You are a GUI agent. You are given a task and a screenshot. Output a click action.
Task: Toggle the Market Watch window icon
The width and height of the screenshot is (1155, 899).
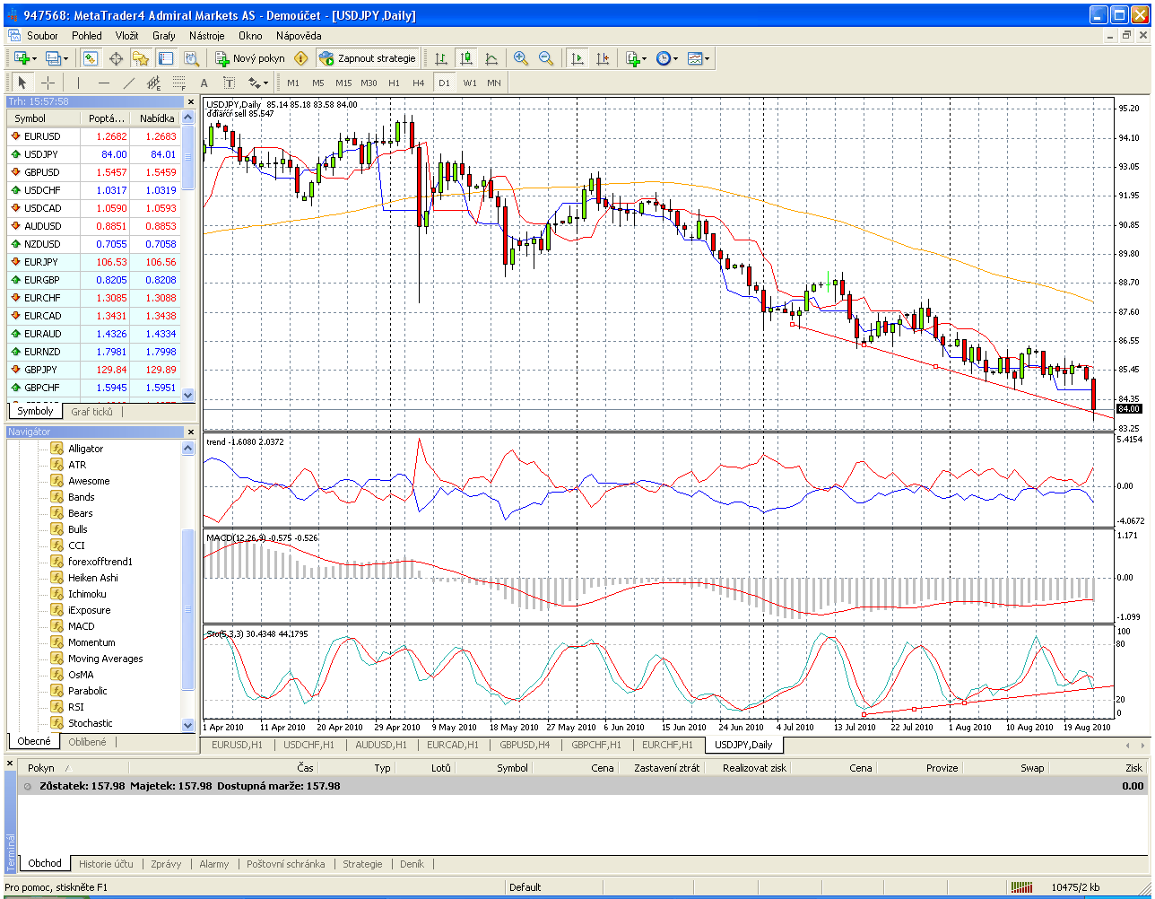click(91, 58)
